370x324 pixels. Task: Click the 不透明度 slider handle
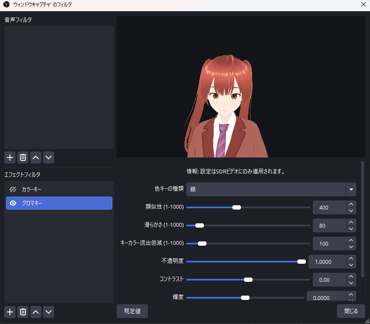pos(302,262)
